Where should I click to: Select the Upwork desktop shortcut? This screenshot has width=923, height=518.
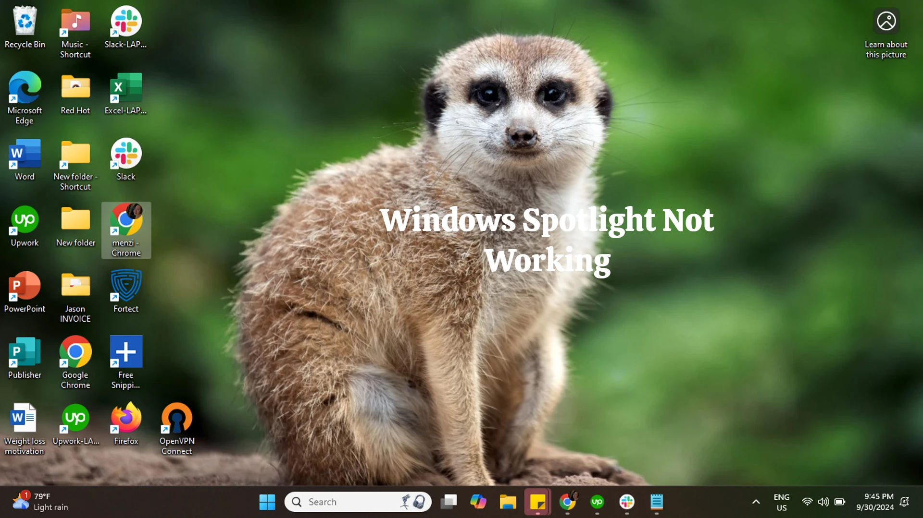click(25, 226)
